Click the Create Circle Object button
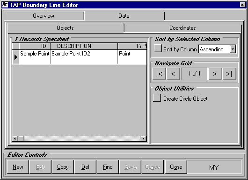Screen dimensions: 248x180 [x=157, y=98]
